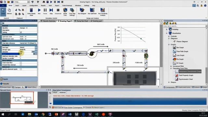Click the Undo arrow in quick access bar
Viewport: 208px width, 117px height.
32,2
